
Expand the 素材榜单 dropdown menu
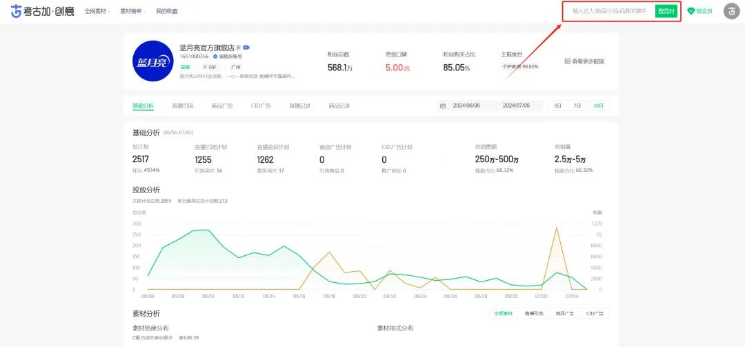pos(133,11)
